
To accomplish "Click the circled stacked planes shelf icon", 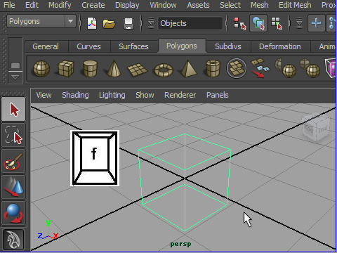I will (x=237, y=68).
